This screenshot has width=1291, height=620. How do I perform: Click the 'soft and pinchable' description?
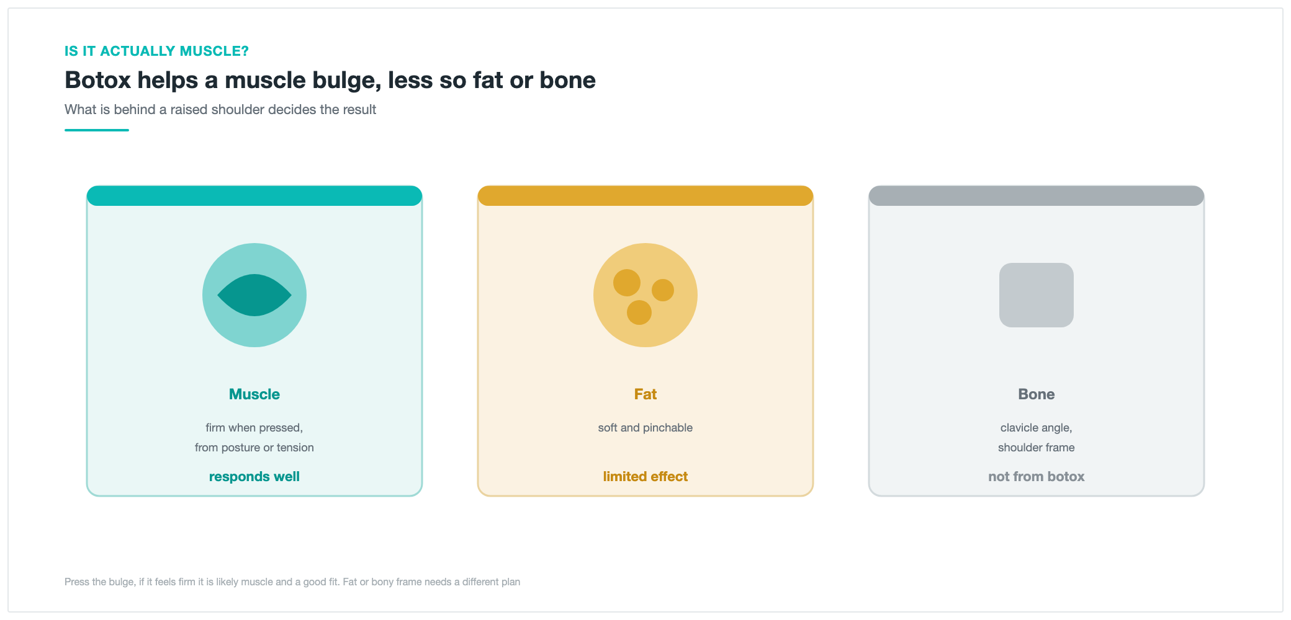tap(645, 428)
